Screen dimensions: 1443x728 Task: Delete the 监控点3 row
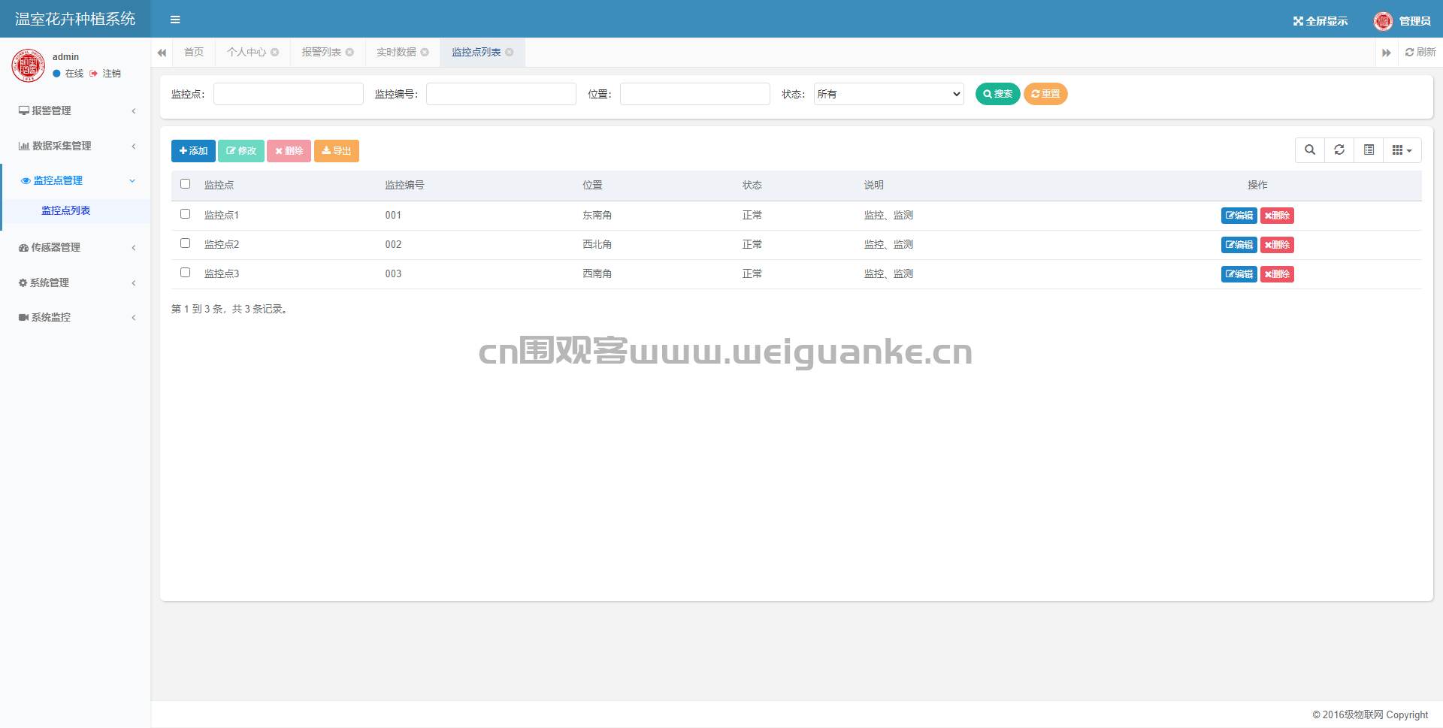pyautogui.click(x=1277, y=274)
